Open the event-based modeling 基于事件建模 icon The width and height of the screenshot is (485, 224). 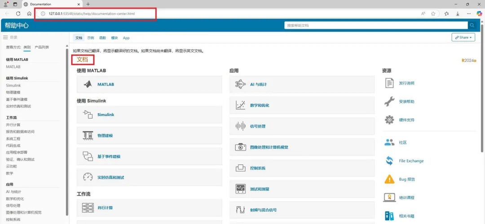[x=88, y=156]
